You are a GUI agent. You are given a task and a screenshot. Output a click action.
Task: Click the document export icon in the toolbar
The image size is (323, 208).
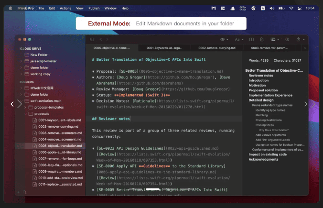coord(262,39)
